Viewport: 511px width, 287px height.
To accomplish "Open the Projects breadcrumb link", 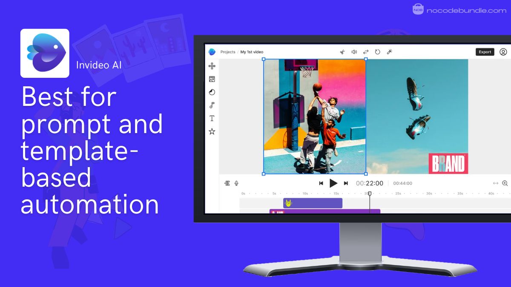I will point(228,52).
